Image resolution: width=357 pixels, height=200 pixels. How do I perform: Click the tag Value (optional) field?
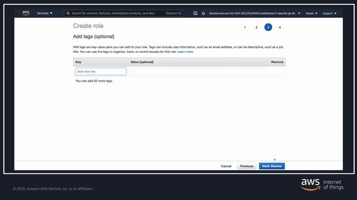(x=199, y=72)
